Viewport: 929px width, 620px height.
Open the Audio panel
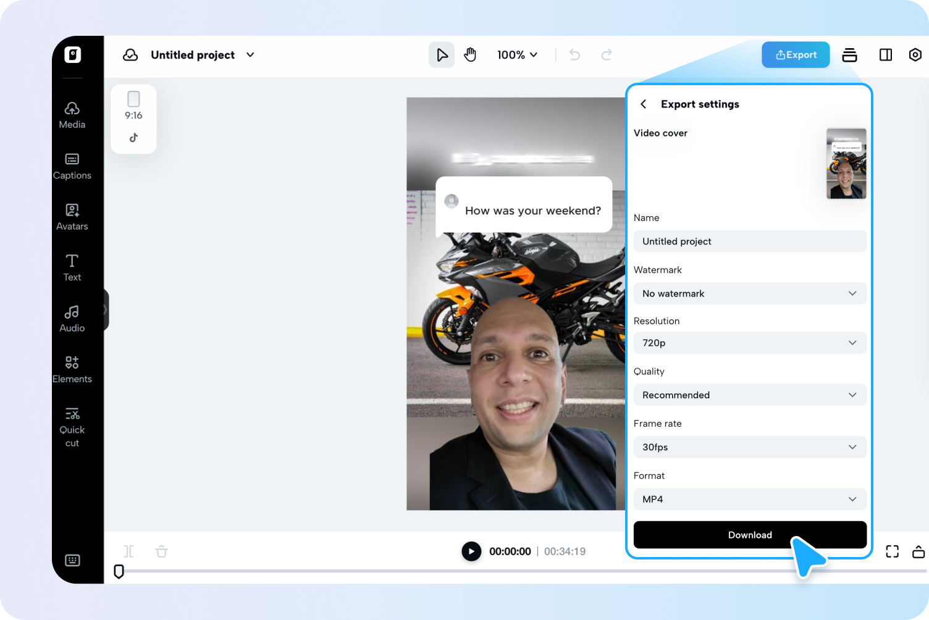click(72, 319)
